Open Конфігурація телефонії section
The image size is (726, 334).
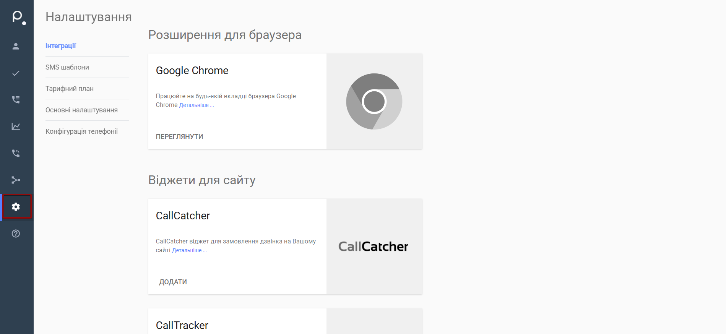click(82, 131)
